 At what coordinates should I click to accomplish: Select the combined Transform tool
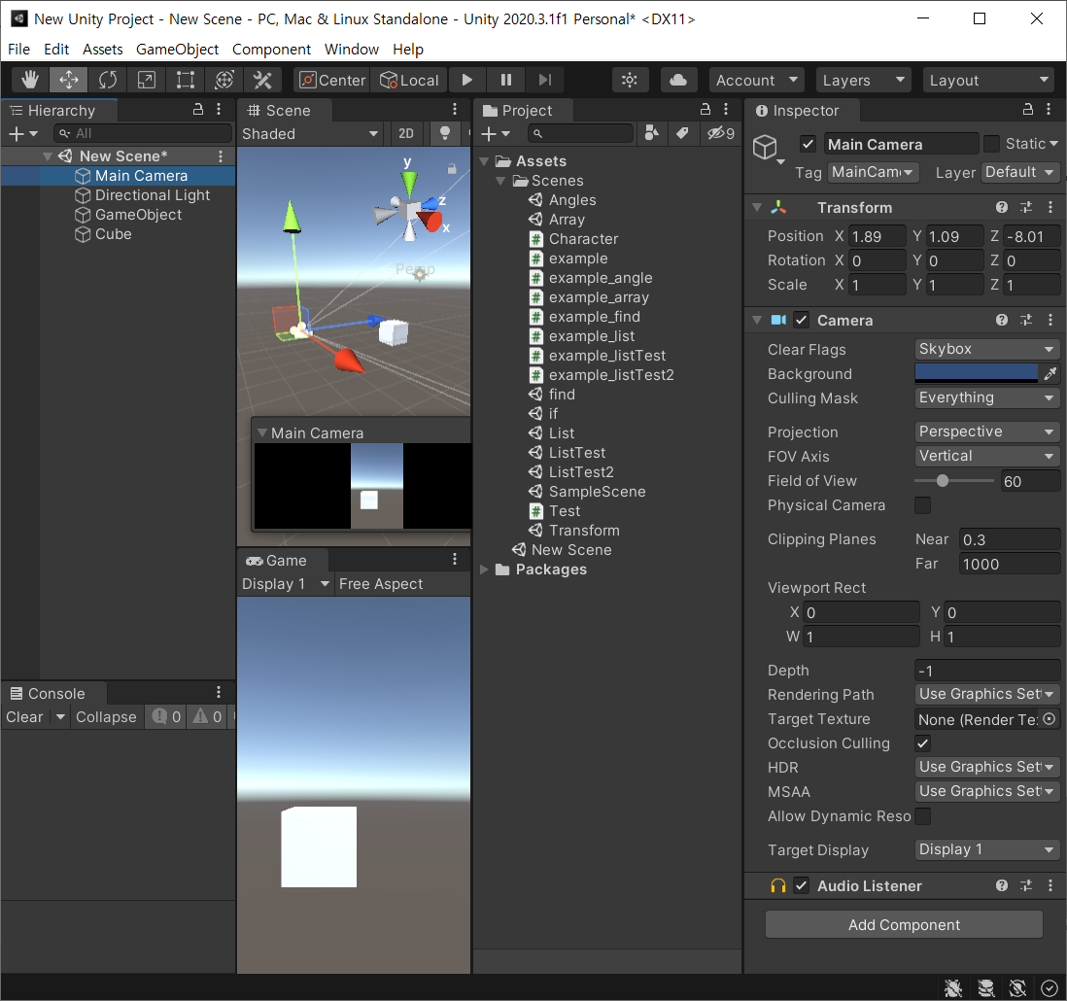click(224, 81)
